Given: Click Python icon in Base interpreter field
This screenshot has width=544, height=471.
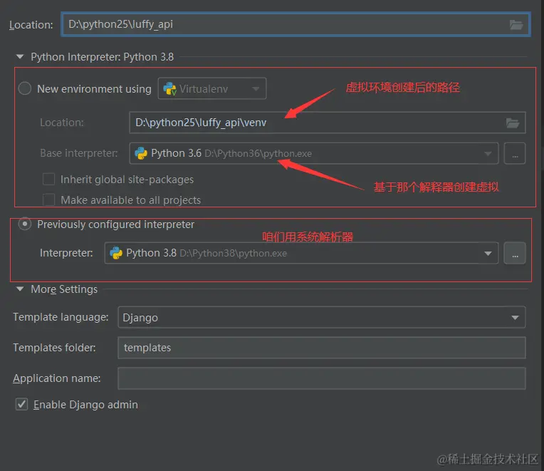Looking at the screenshot, I should [x=141, y=153].
